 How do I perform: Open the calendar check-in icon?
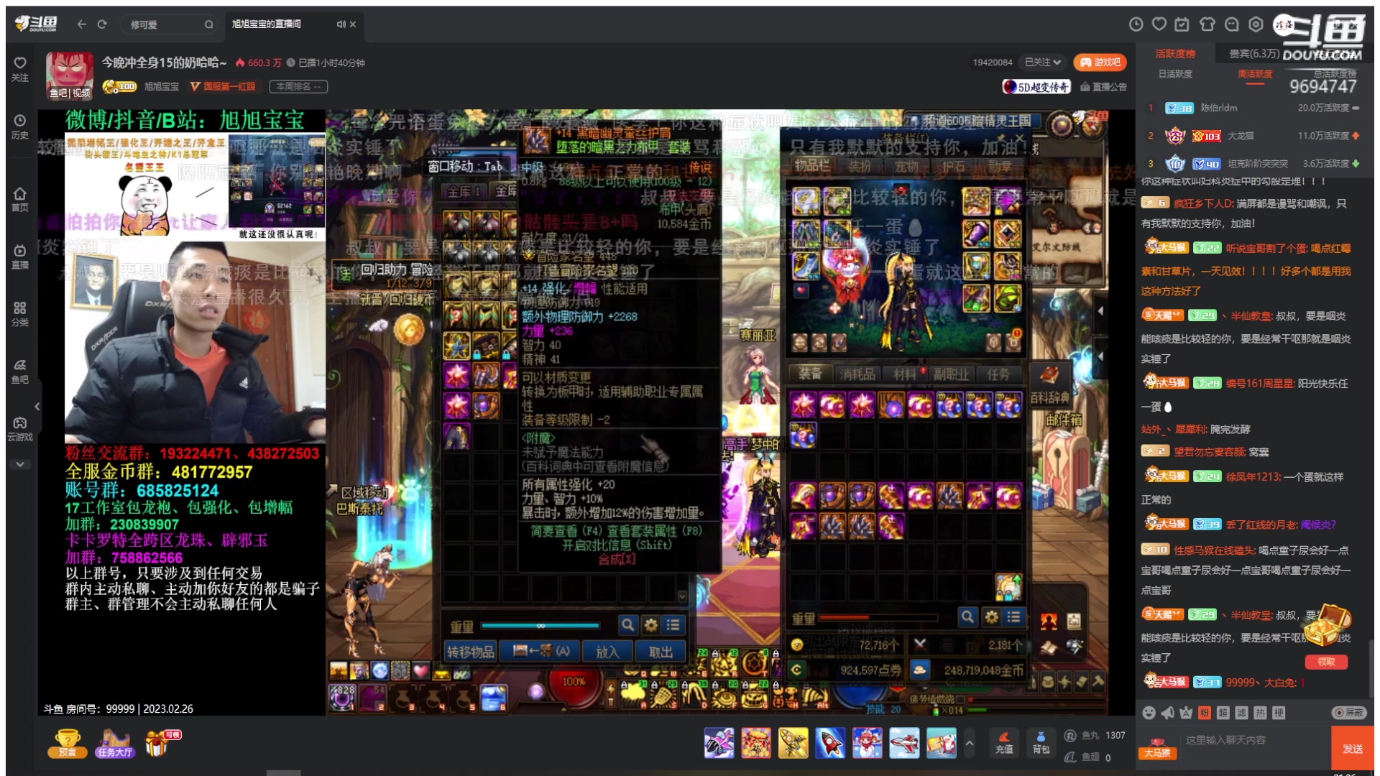point(1182,24)
